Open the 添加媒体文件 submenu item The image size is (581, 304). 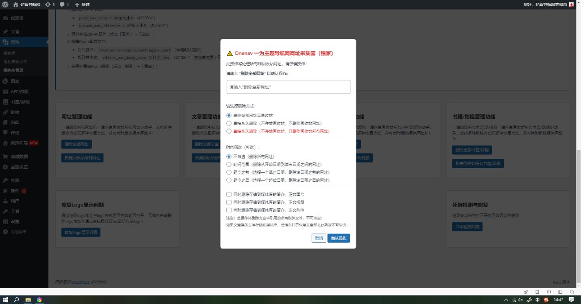tap(15, 62)
